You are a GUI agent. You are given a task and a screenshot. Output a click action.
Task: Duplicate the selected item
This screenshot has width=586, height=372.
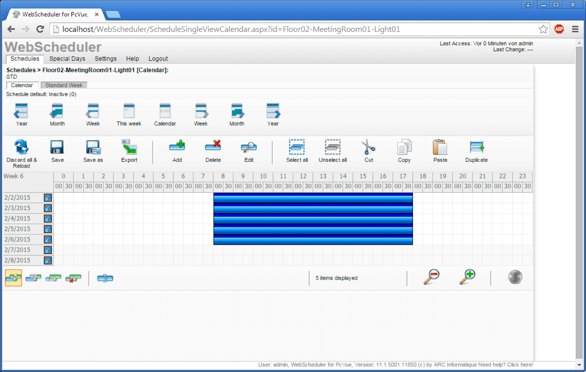point(476,151)
